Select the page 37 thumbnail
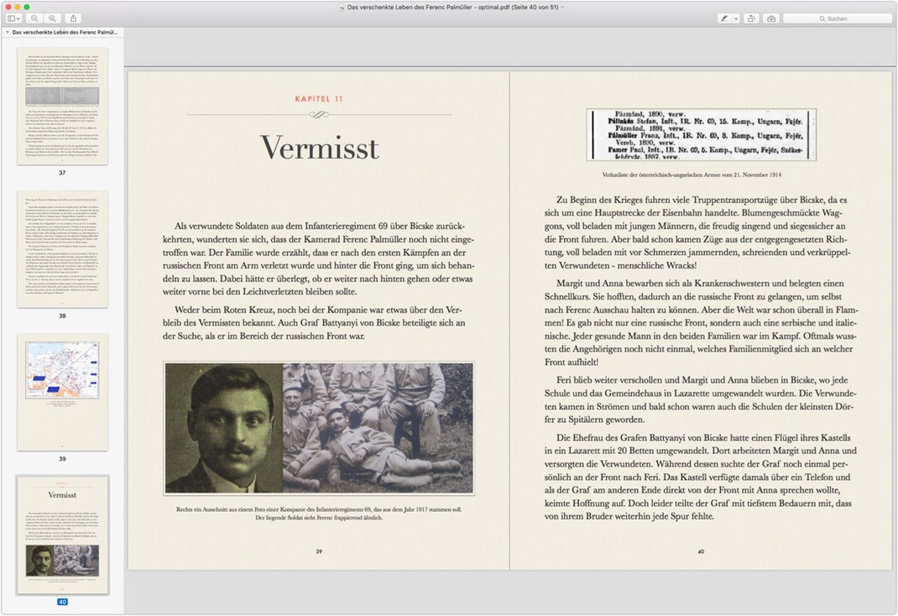The image size is (898, 616). pyautogui.click(x=62, y=107)
